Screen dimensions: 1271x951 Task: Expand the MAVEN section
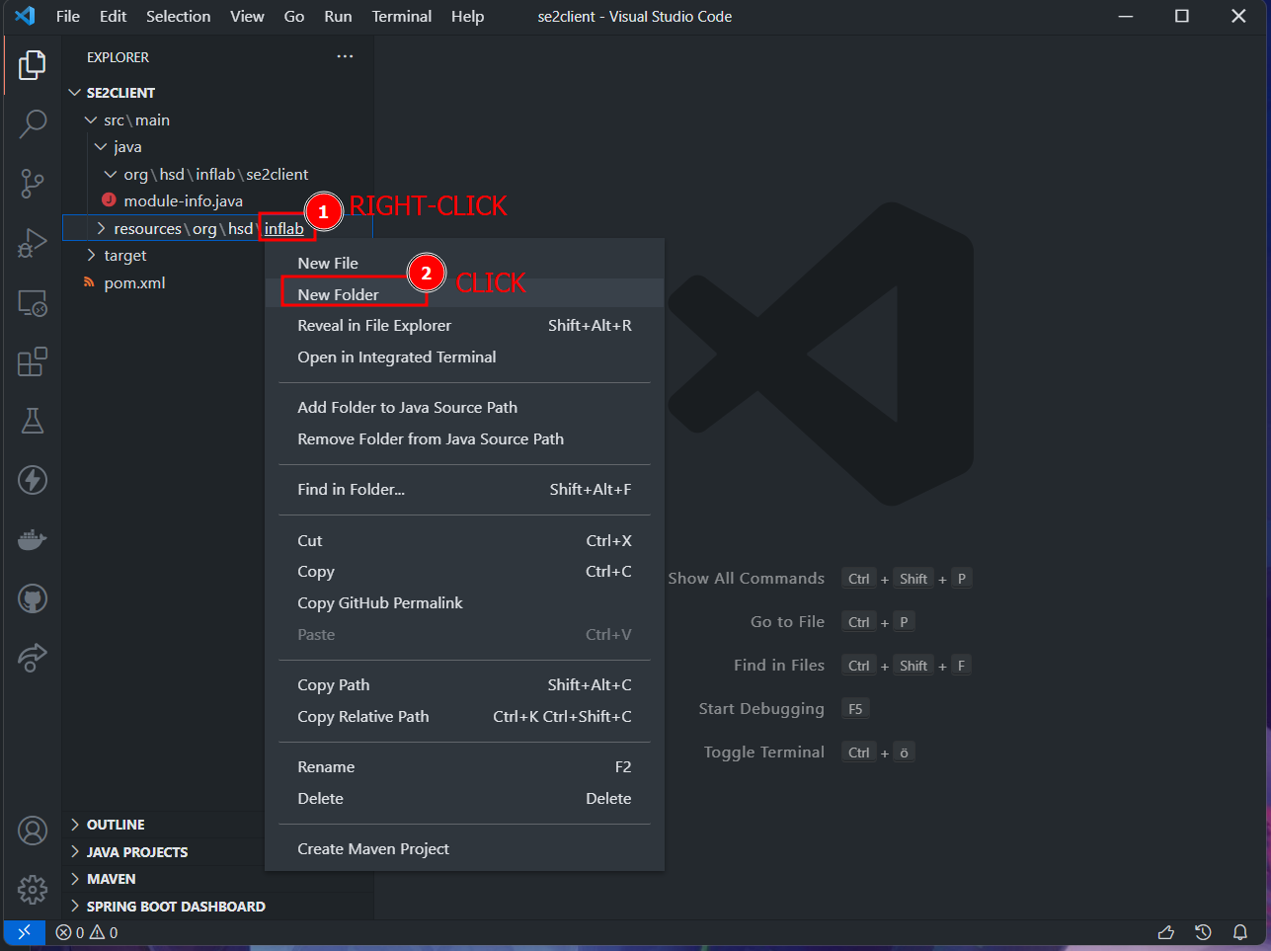(x=74, y=879)
